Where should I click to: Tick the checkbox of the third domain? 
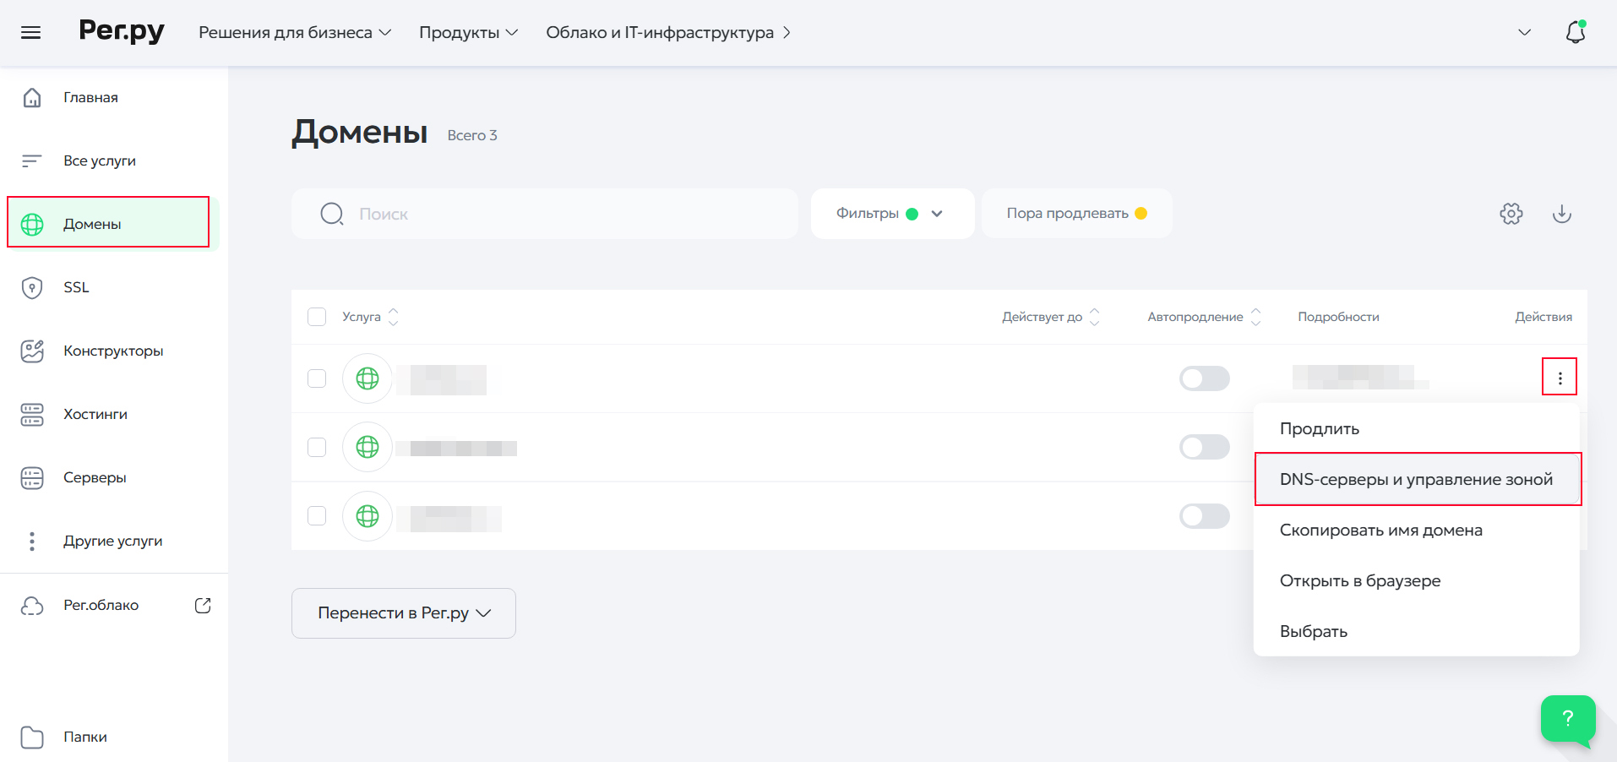[317, 515]
